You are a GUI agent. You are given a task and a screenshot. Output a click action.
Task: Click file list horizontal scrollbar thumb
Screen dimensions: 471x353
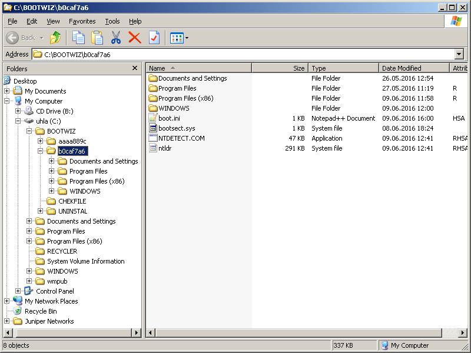(298, 332)
